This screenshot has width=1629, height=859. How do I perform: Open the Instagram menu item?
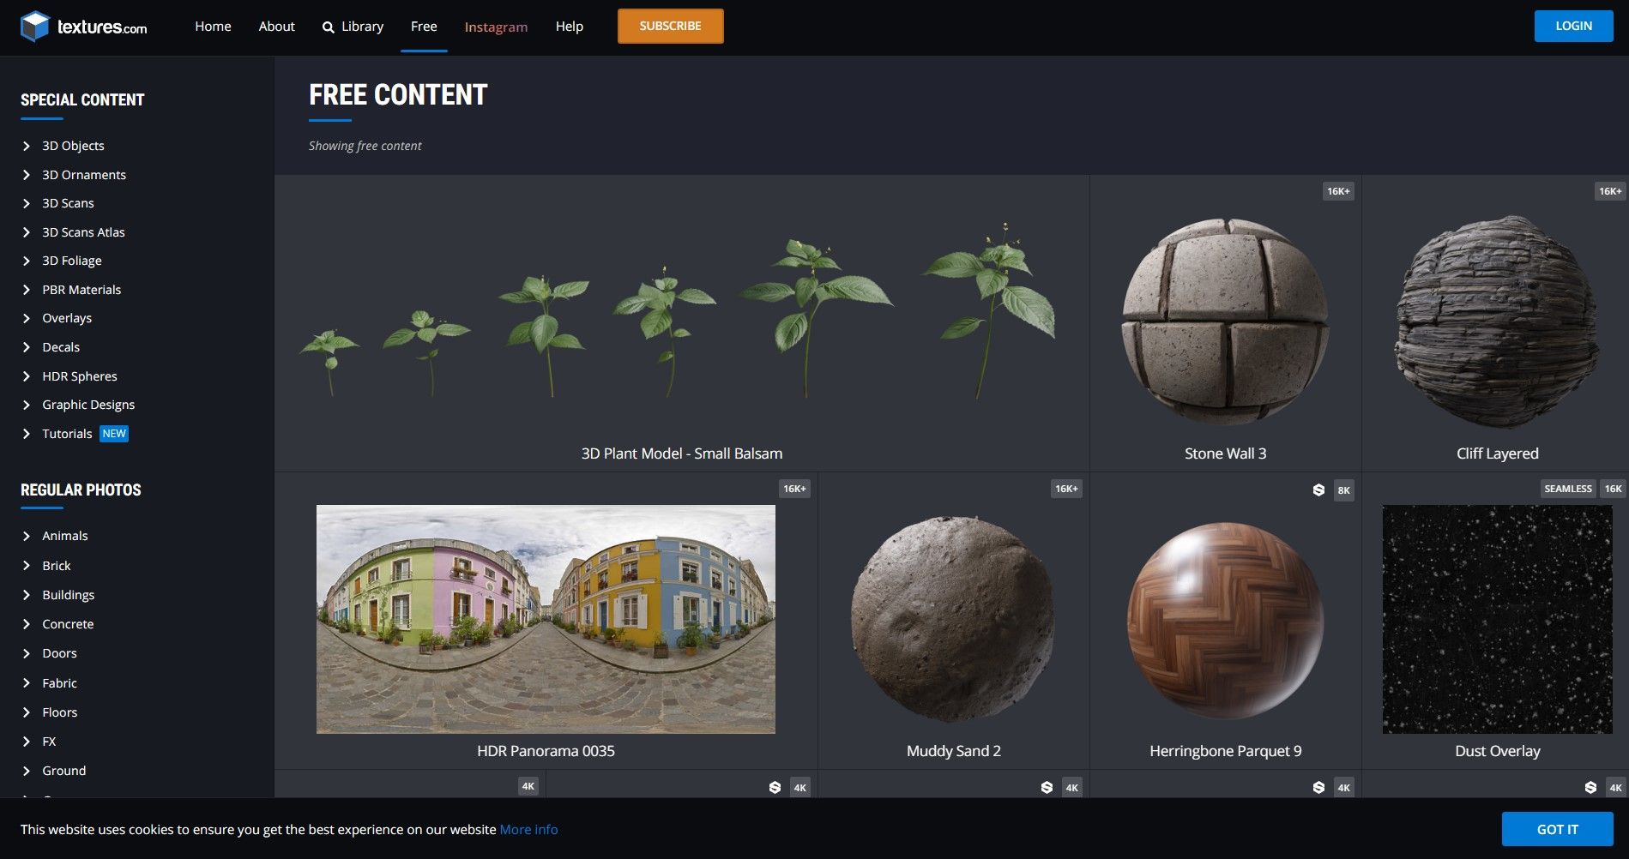click(x=496, y=27)
